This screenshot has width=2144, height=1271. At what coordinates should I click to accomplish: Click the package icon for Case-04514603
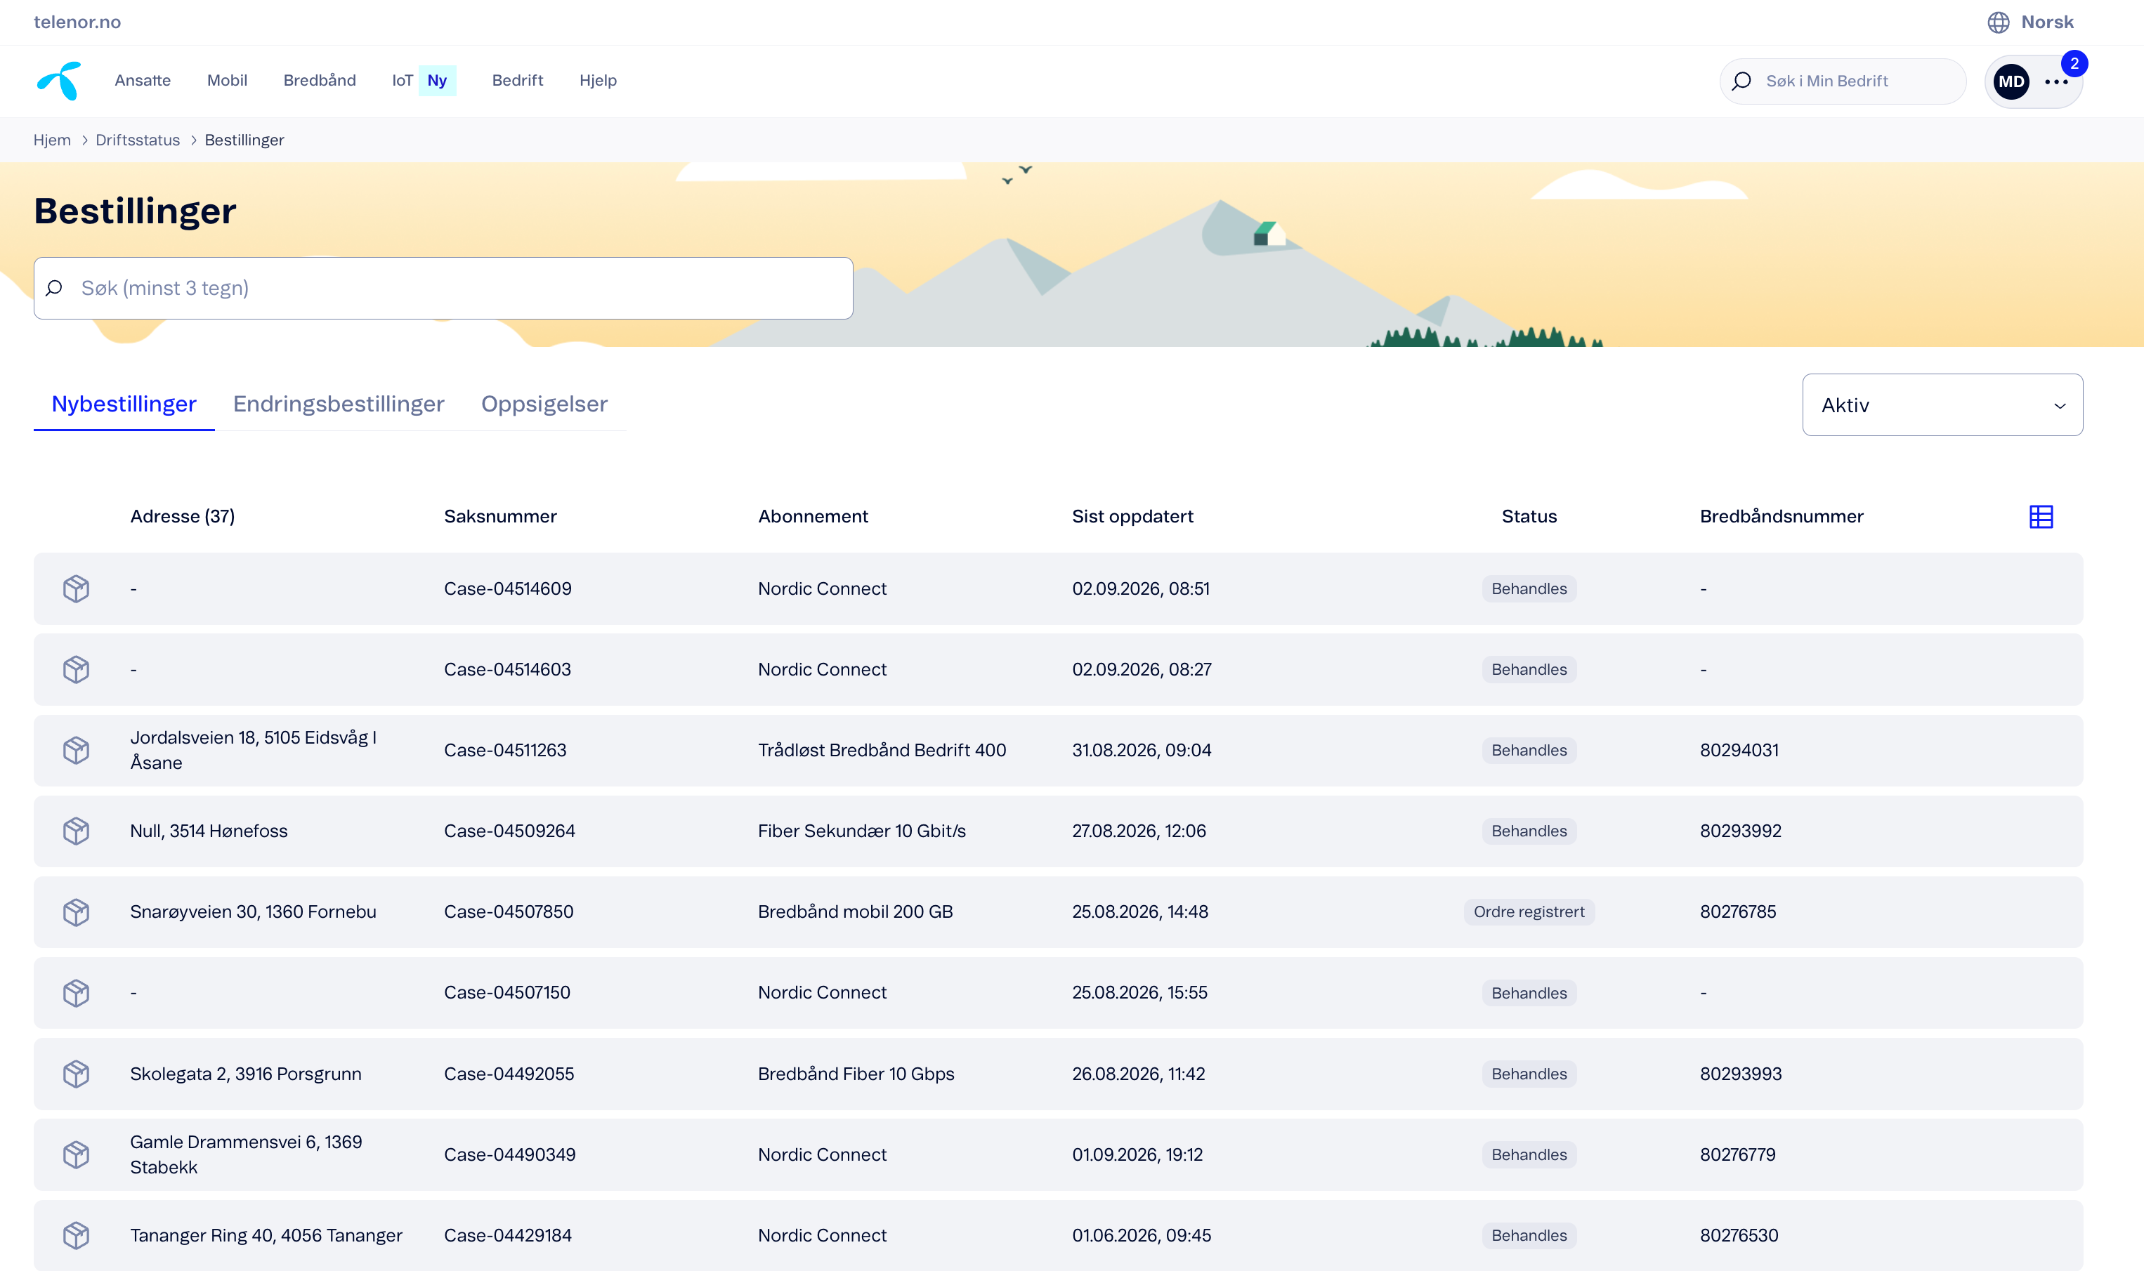77,669
